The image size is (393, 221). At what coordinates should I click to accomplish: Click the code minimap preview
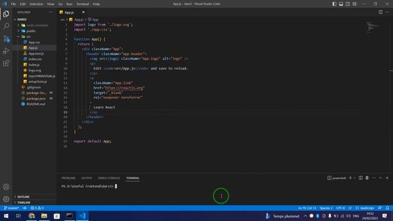point(372,27)
